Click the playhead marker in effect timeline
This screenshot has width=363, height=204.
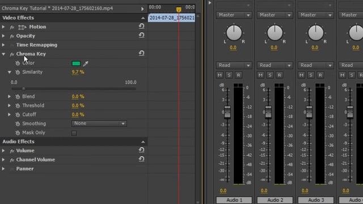coord(179,10)
